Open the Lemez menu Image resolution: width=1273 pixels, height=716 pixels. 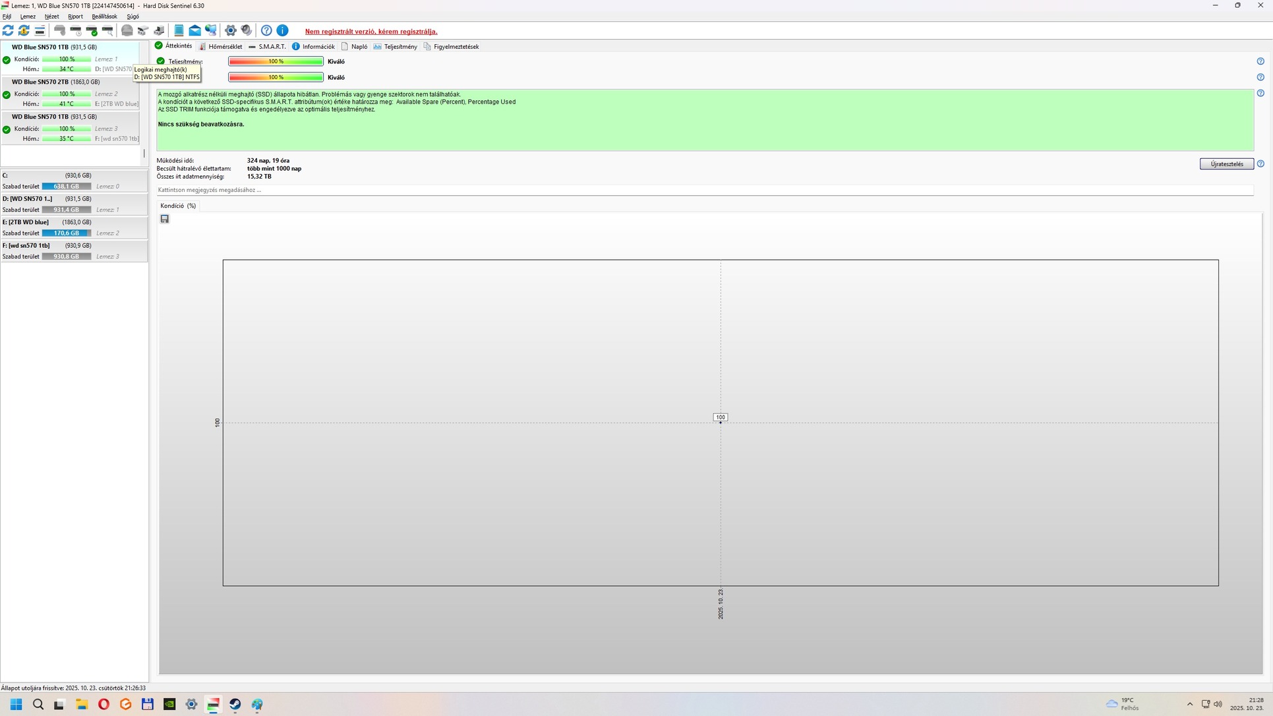pyautogui.click(x=28, y=16)
